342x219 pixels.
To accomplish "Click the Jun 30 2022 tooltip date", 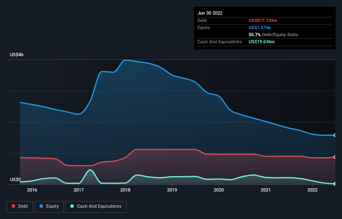I will point(210,13).
